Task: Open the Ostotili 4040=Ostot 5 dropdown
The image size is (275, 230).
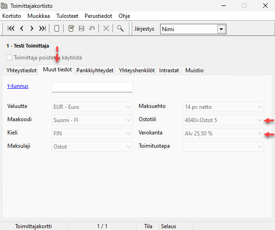Action: (223, 120)
